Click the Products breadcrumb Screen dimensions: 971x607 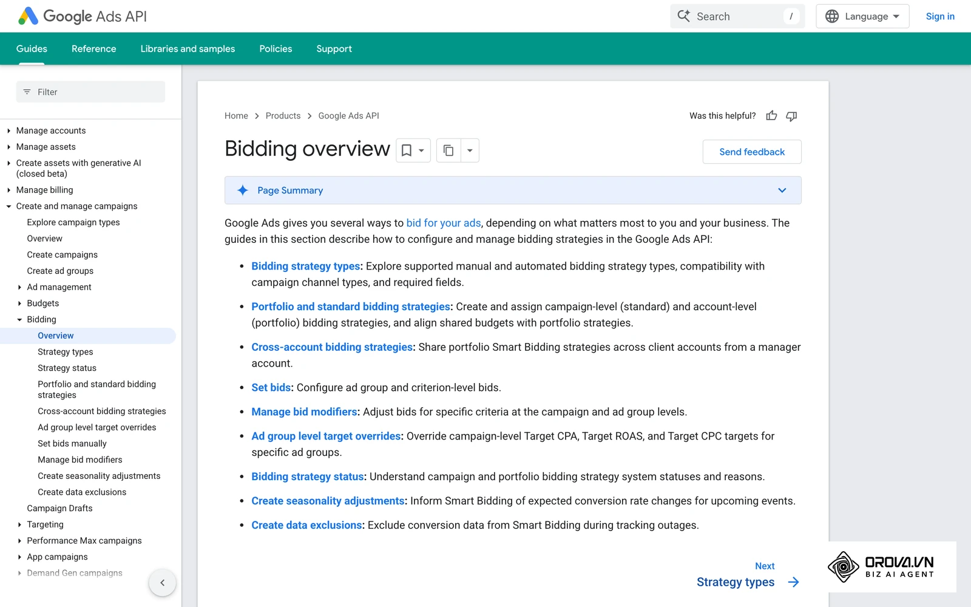(x=283, y=116)
